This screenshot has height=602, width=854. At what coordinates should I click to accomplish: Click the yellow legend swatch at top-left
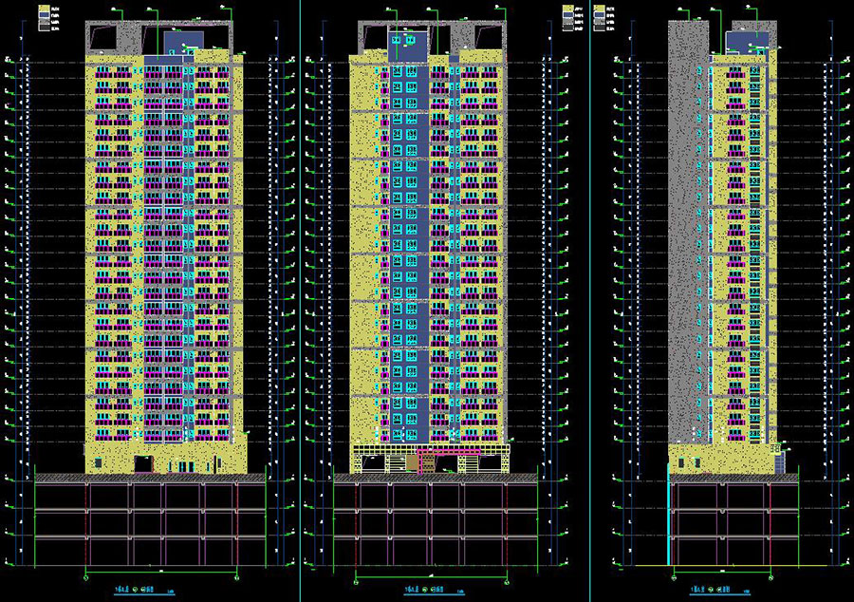tap(44, 8)
